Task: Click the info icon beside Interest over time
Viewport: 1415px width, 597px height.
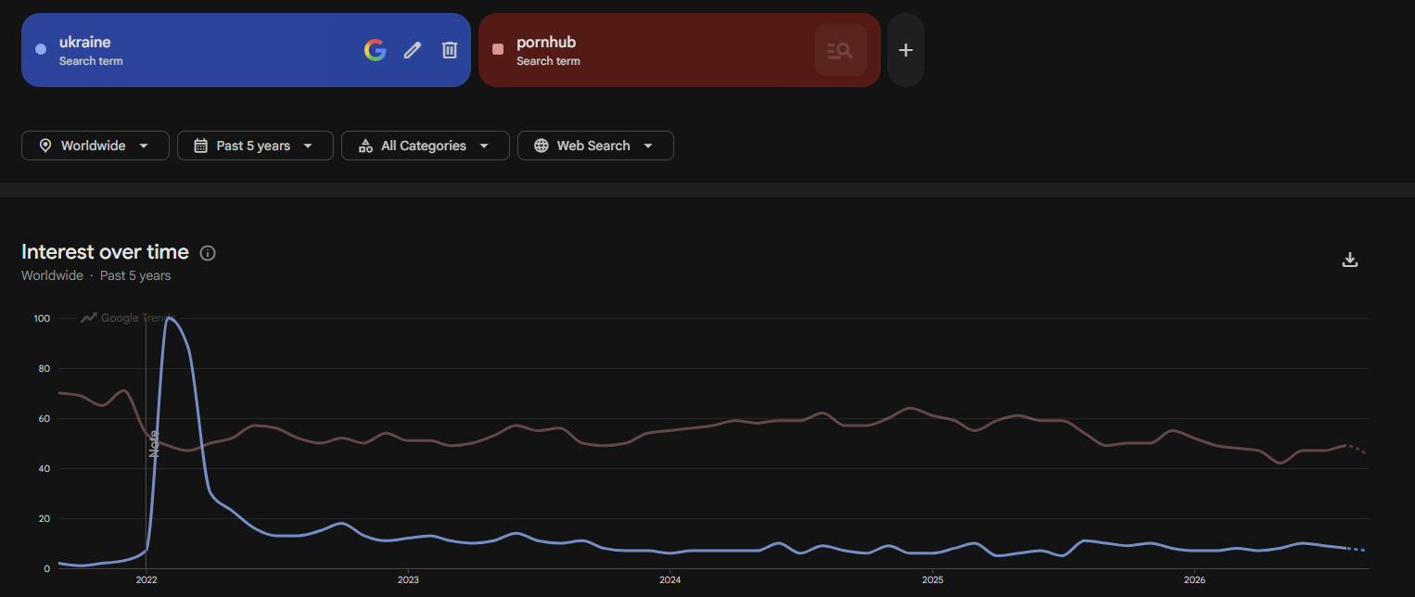Action: 208,253
